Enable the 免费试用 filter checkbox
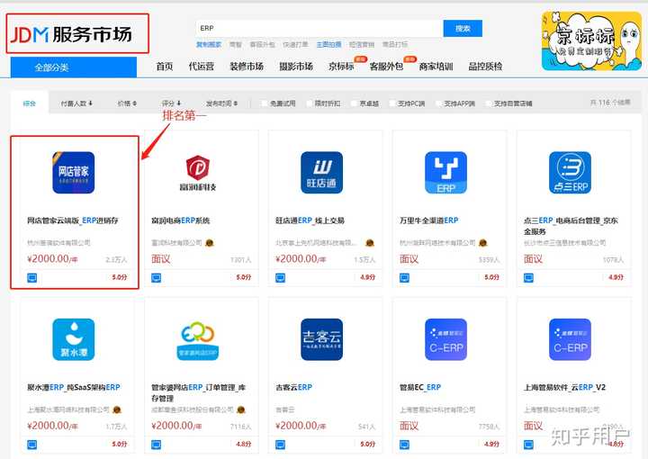This screenshot has height=459, width=648. click(x=265, y=103)
